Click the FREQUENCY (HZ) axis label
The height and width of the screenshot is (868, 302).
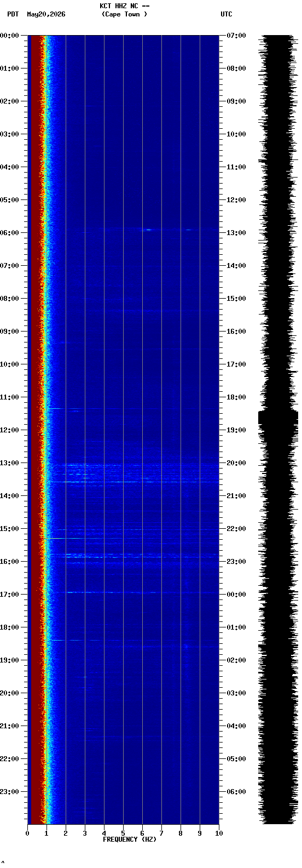click(130, 840)
